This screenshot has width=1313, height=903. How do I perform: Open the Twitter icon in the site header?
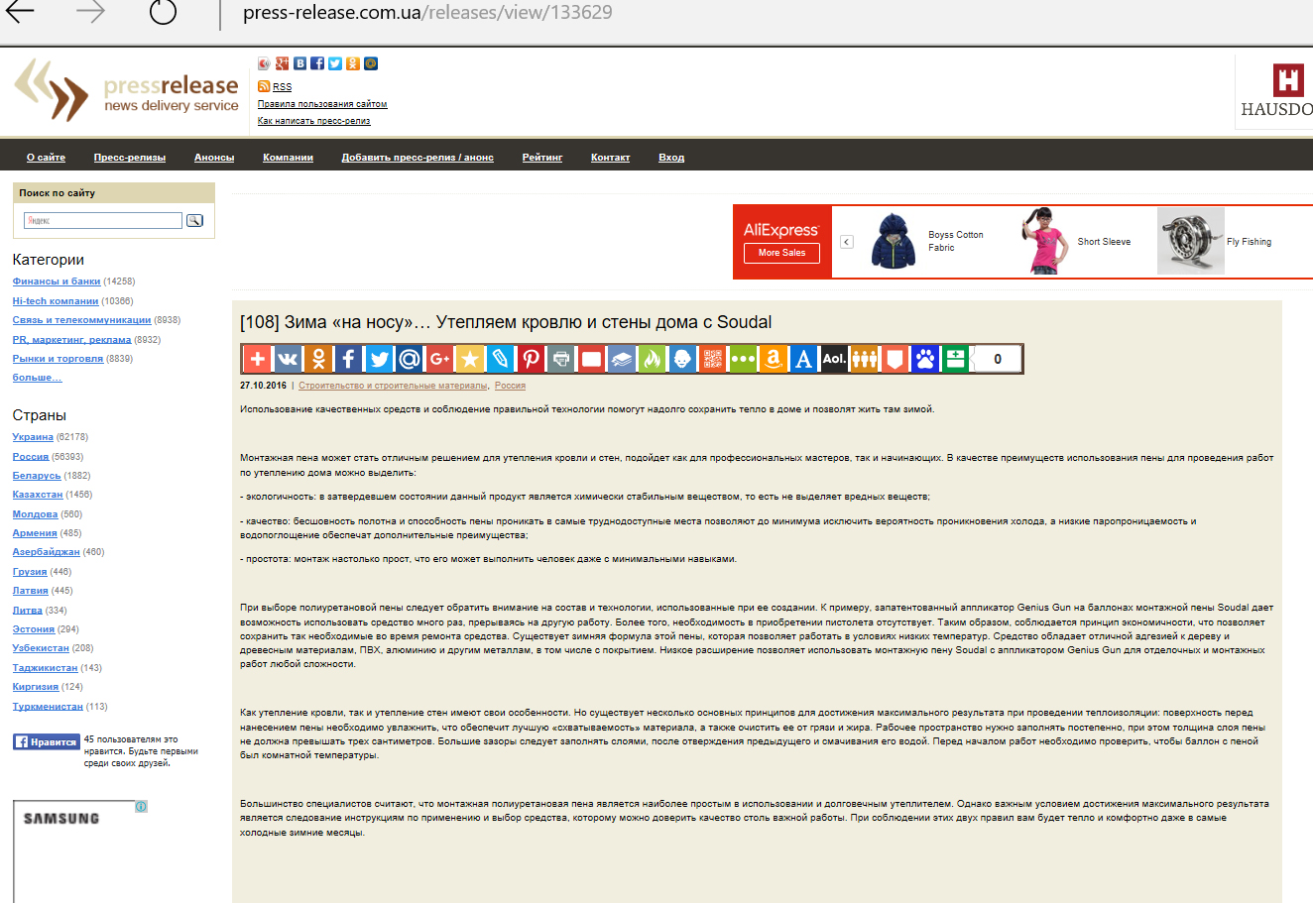pos(335,63)
